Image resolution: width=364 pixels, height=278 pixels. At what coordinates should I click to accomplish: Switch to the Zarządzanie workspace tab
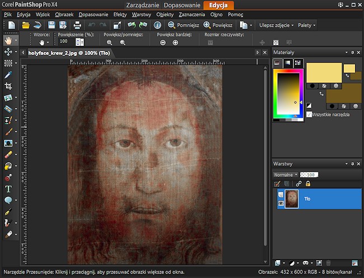pyautogui.click(x=143, y=5)
